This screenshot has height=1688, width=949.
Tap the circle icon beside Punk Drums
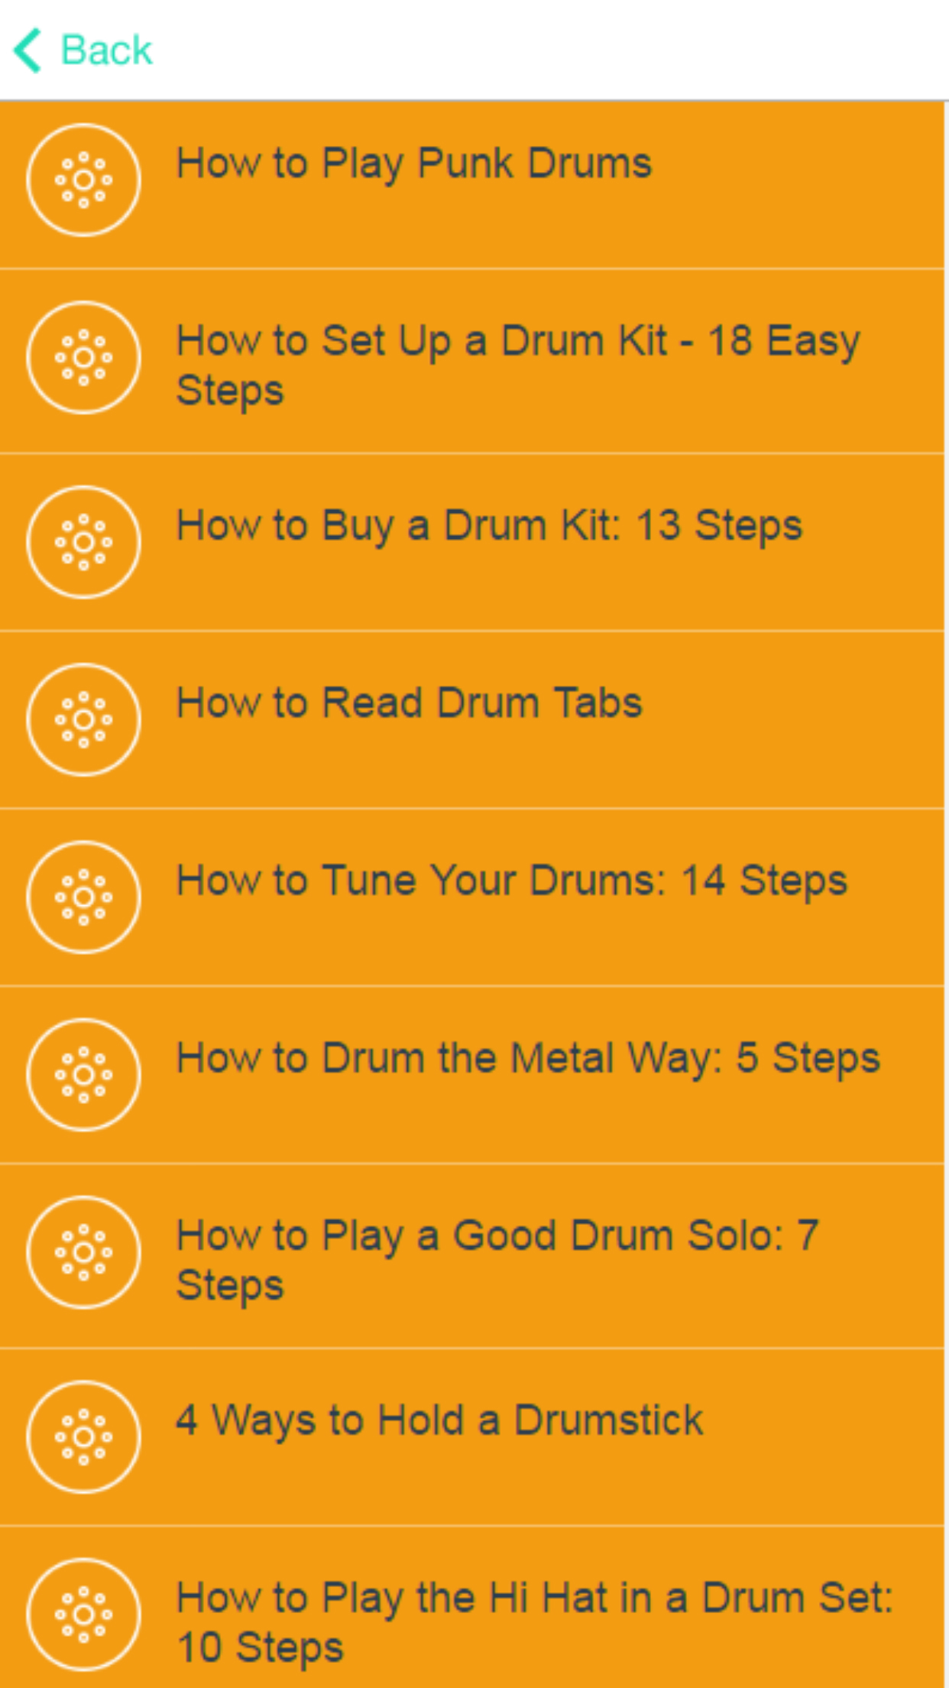click(83, 180)
